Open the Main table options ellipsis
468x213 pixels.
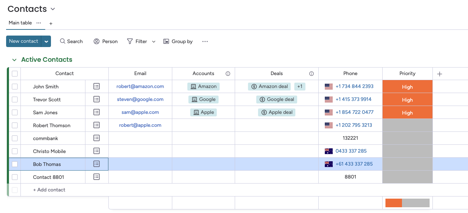tap(39, 23)
